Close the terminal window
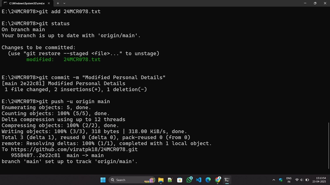Screen dimensions: 330x185 point(325,3)
